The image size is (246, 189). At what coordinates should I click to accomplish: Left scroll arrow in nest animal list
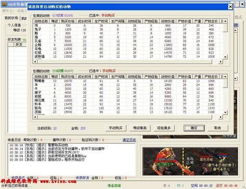pyautogui.click(x=35, y=62)
